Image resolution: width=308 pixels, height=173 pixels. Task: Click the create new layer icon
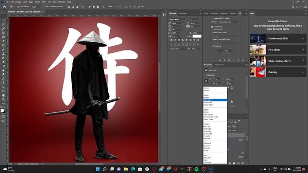(238, 163)
